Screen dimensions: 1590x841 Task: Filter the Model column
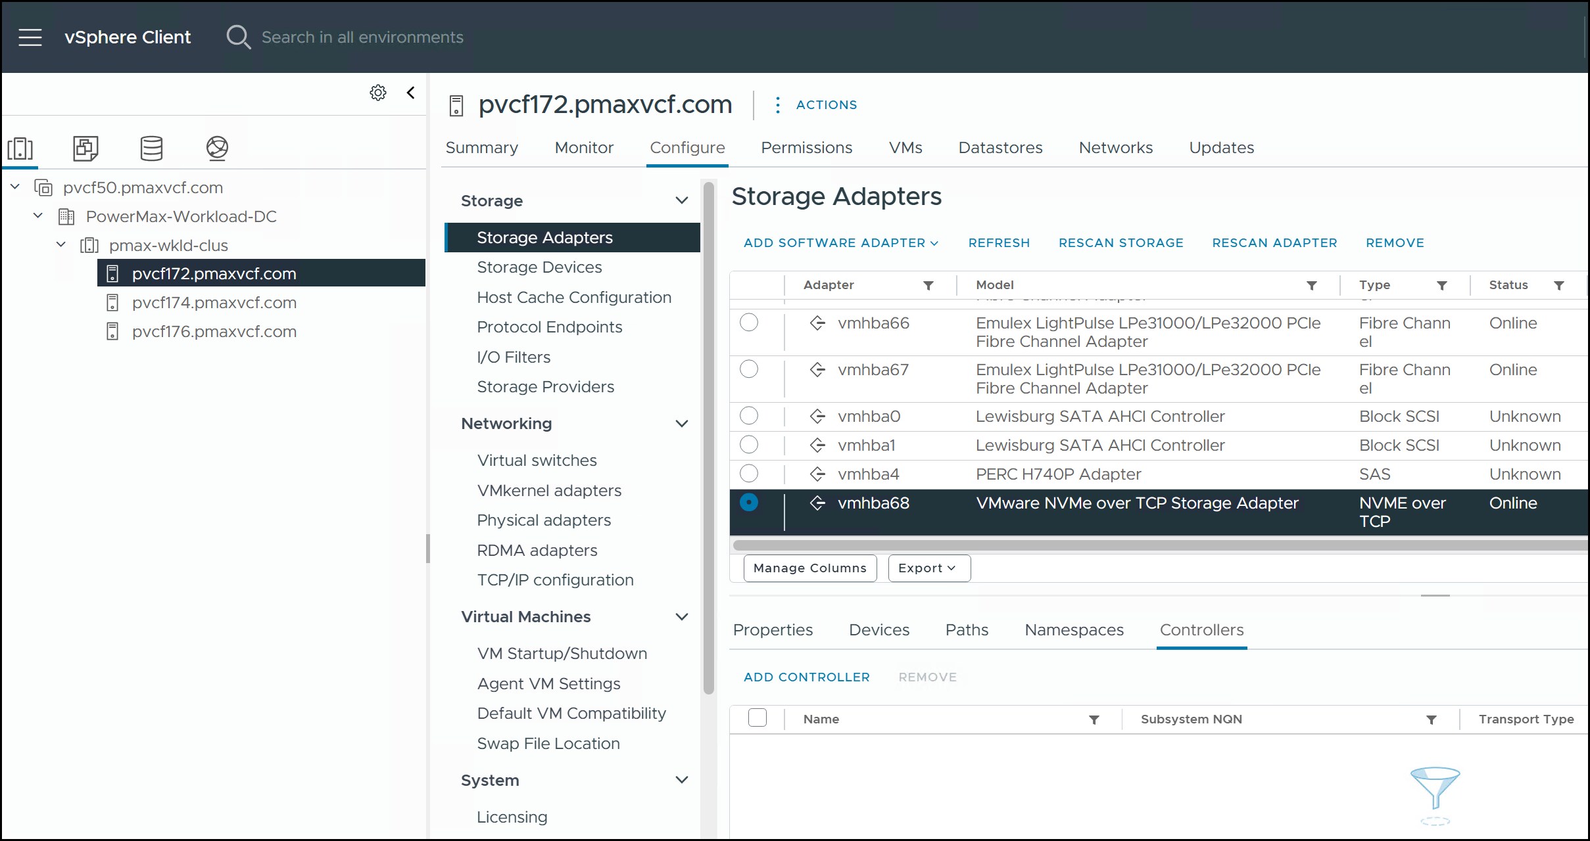[1312, 285]
